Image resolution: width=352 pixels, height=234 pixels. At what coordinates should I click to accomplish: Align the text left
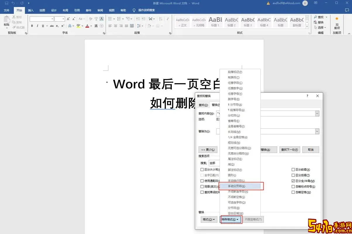(x=110, y=26)
